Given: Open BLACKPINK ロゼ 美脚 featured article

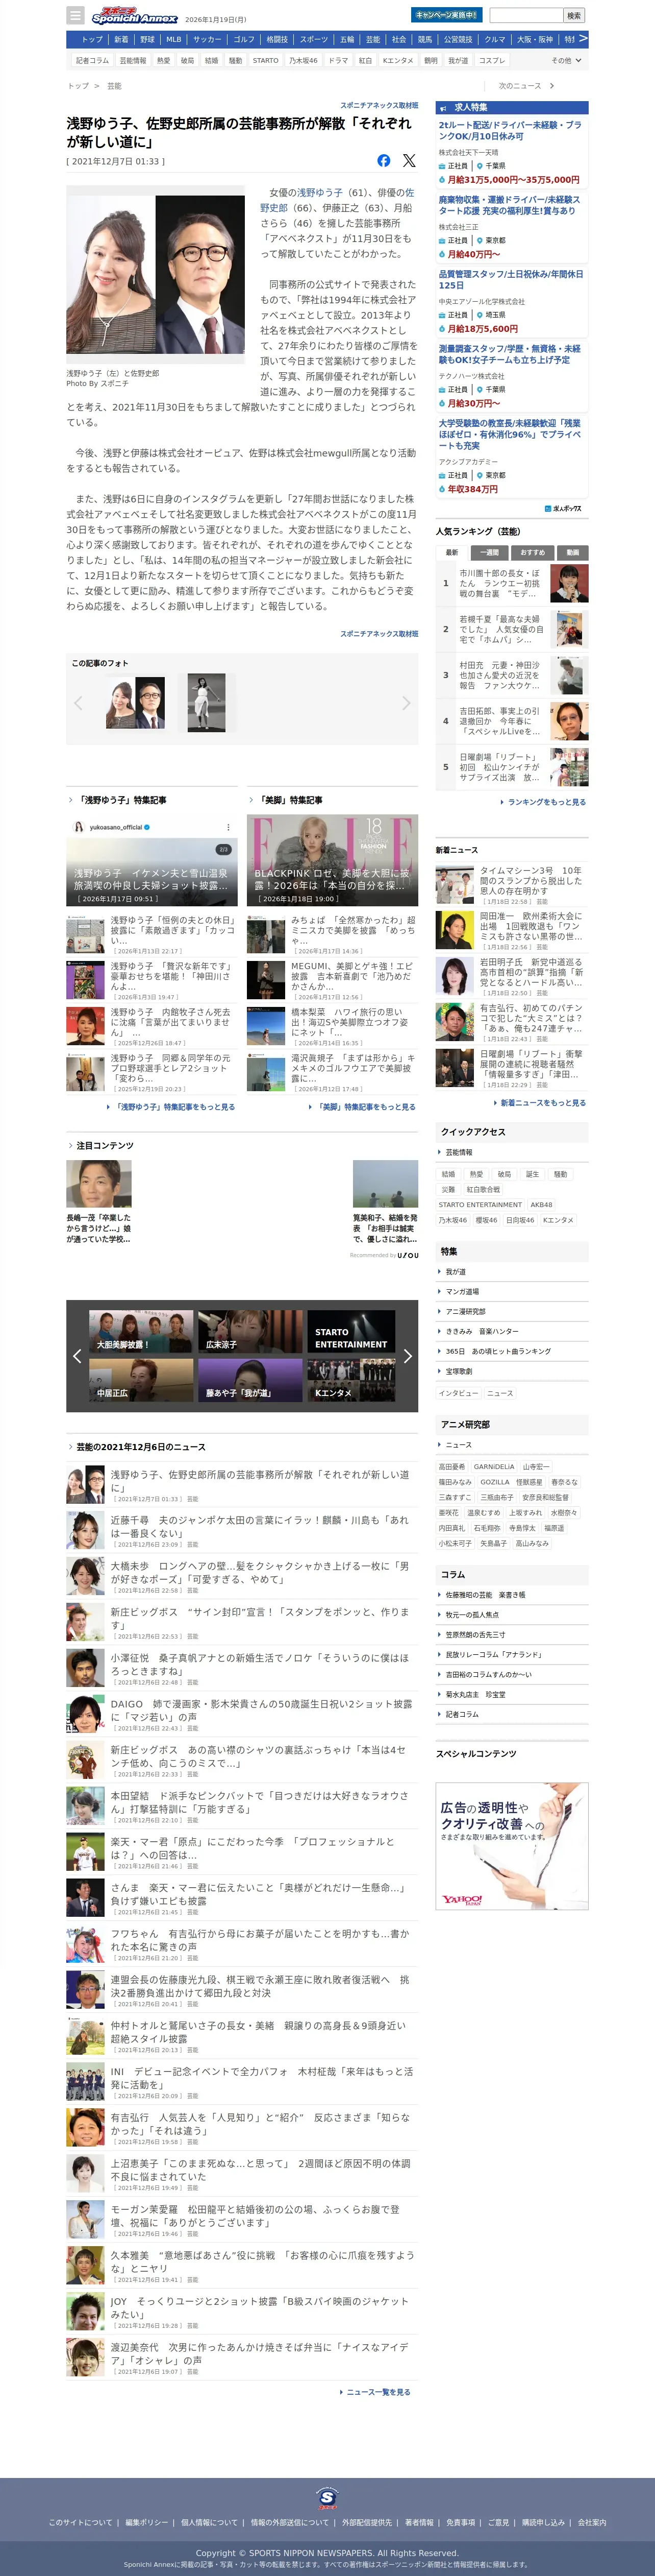Looking at the screenshot, I should point(333,860).
